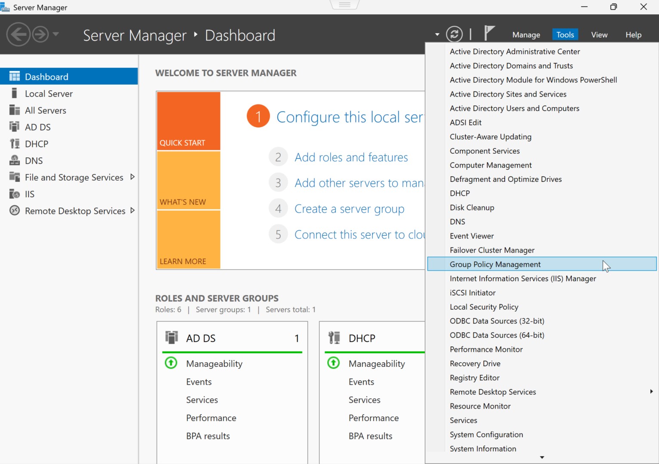The width and height of the screenshot is (659, 464).
Task: Open Services in AD DS tile
Action: click(202, 400)
